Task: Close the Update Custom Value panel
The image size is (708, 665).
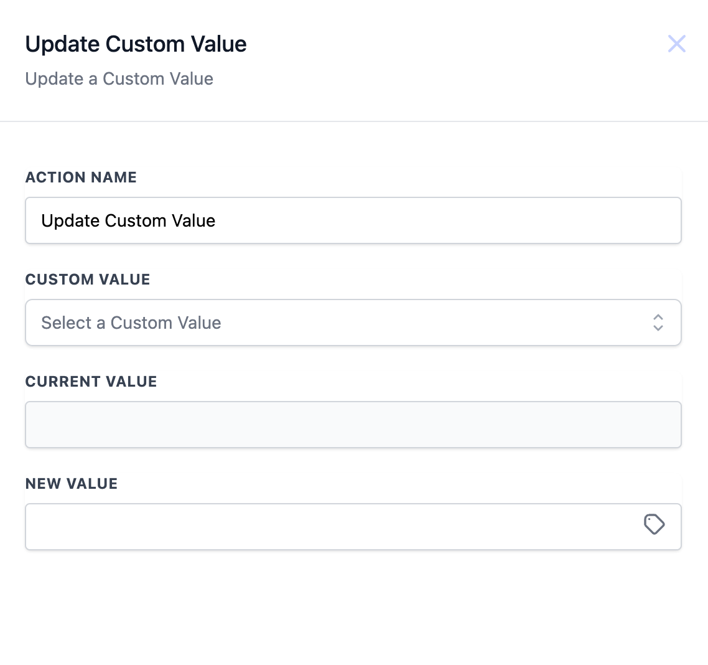Action: pyautogui.click(x=676, y=44)
